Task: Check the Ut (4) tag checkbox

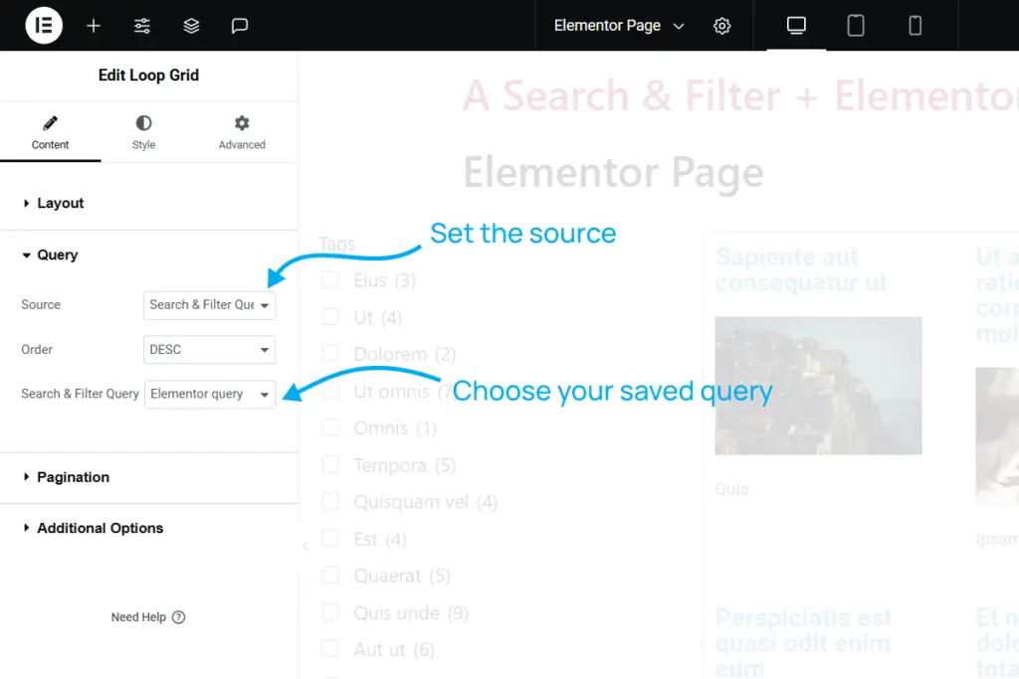Action: coord(330,317)
